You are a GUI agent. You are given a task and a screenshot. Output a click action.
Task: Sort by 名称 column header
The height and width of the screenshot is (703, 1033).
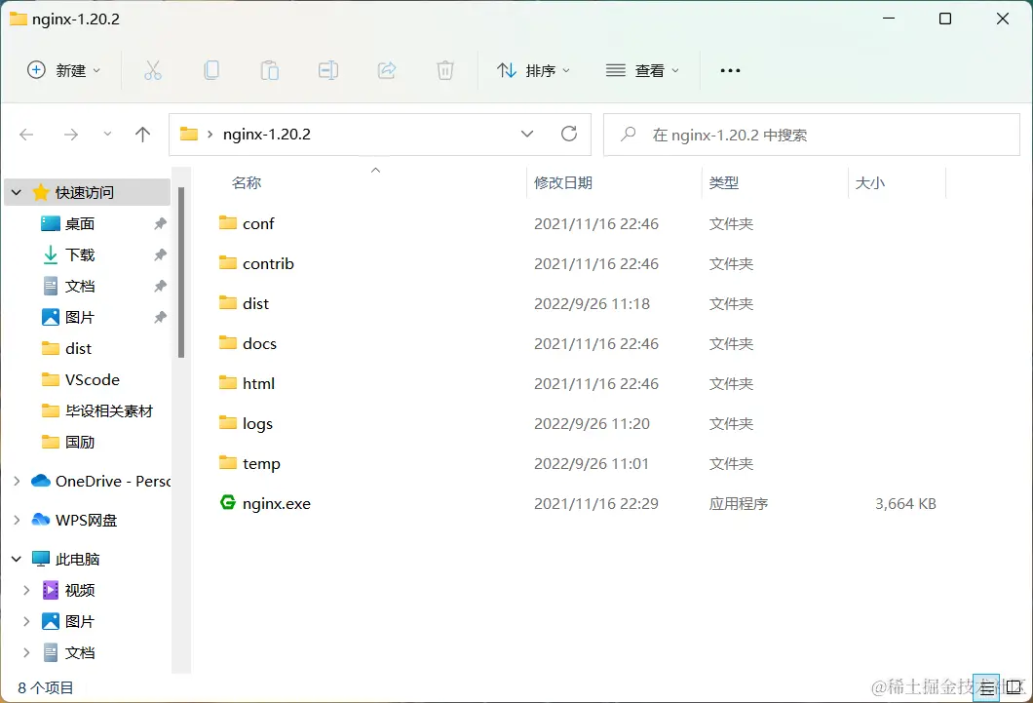(247, 182)
